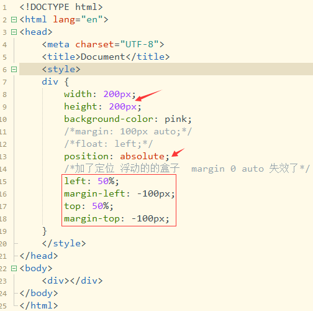Click the opening <style> tag
The height and width of the screenshot is (311, 313).
[61, 70]
